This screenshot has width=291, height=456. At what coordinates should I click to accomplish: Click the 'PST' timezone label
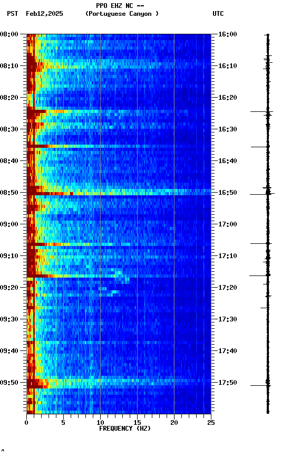[13, 14]
